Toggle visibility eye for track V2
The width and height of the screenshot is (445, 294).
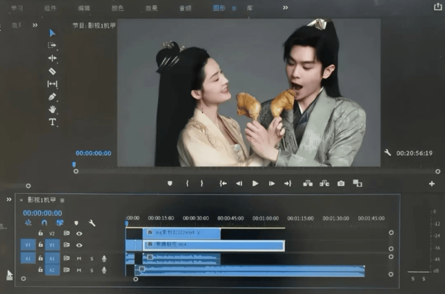point(79,233)
